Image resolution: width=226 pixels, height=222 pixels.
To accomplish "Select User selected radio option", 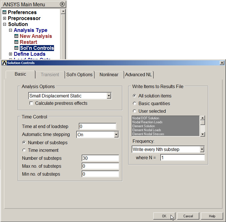I will [135, 111].
